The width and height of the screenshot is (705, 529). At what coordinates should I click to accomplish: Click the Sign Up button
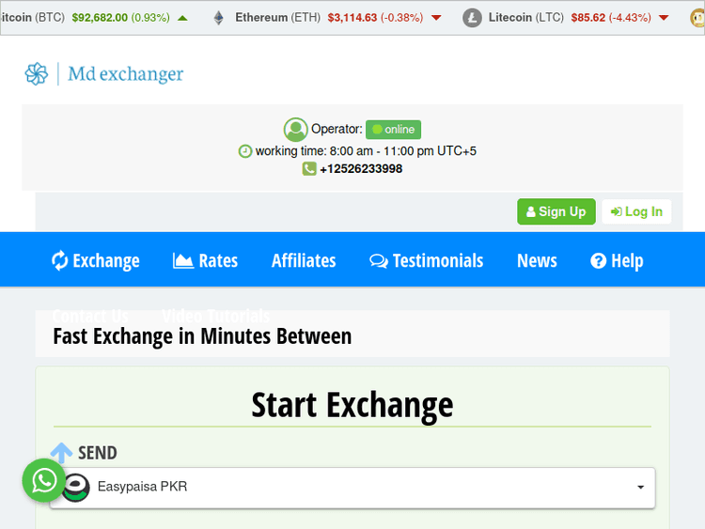click(x=556, y=211)
